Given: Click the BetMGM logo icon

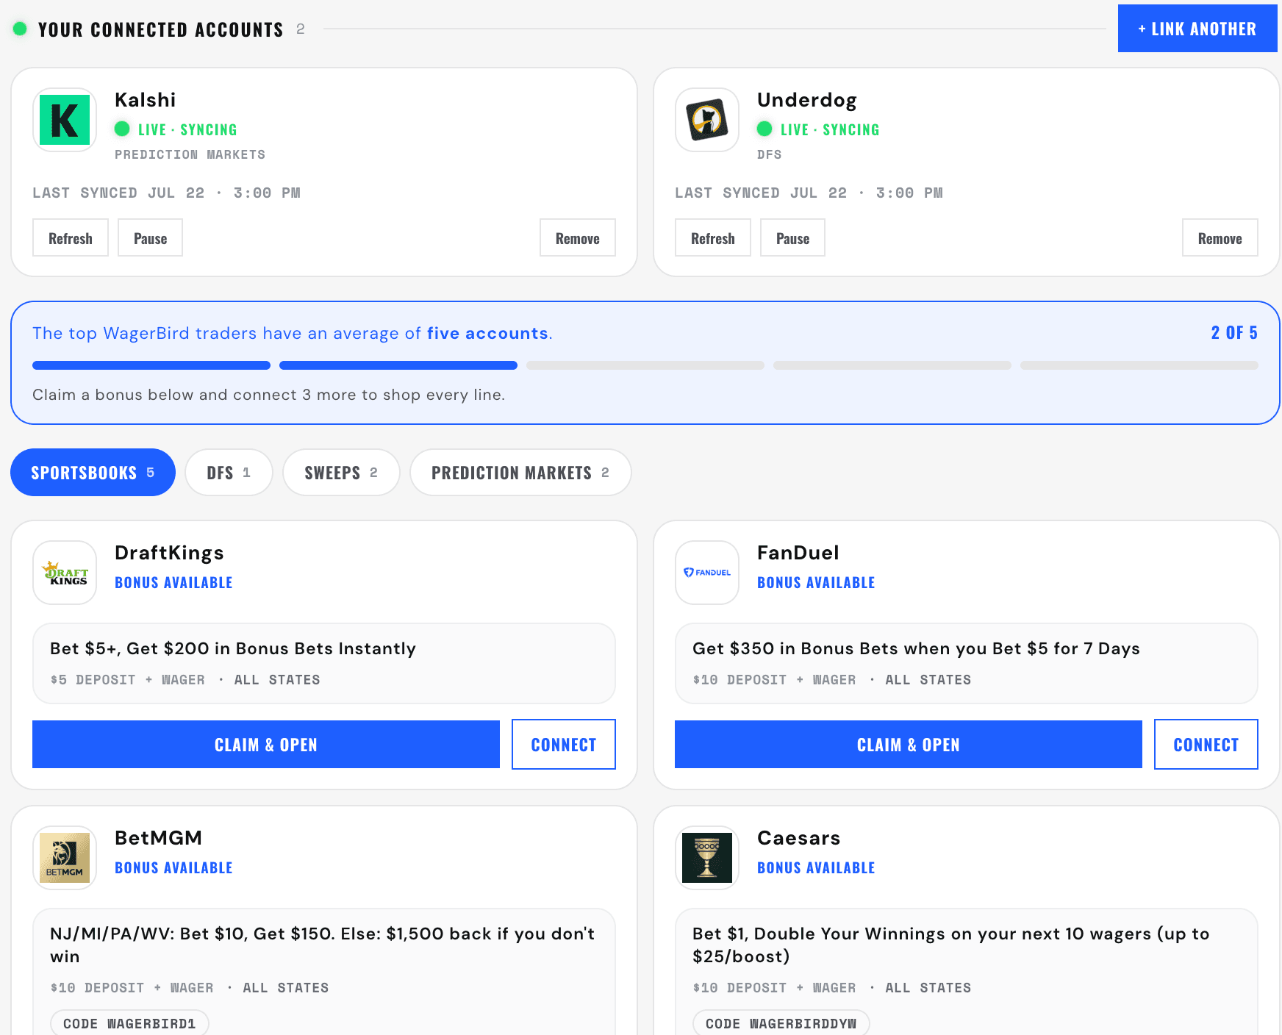Looking at the screenshot, I should (x=65, y=858).
